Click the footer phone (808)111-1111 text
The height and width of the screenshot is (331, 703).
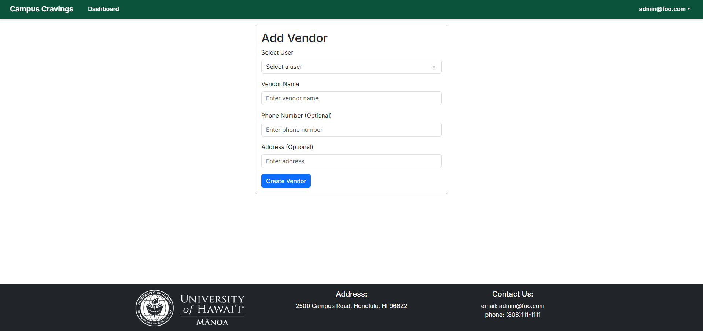point(512,315)
